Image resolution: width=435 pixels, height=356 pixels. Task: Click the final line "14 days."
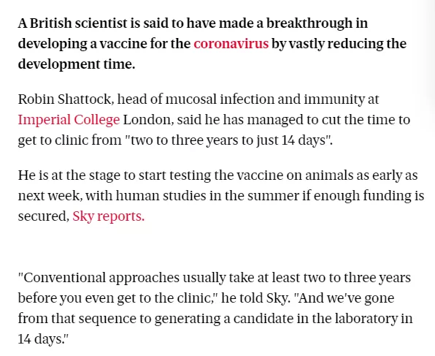coord(43,339)
